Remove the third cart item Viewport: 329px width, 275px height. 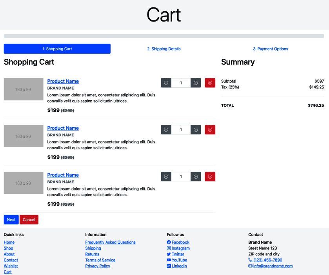tap(210, 177)
